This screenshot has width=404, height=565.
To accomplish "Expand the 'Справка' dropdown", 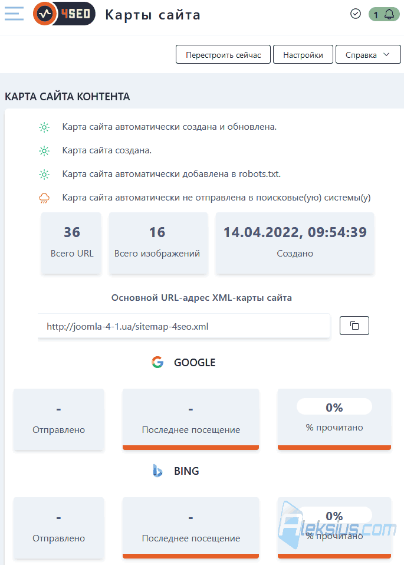I will coord(368,54).
